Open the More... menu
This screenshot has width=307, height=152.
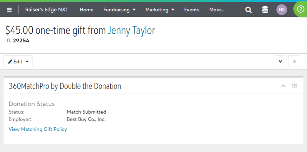click(x=217, y=10)
